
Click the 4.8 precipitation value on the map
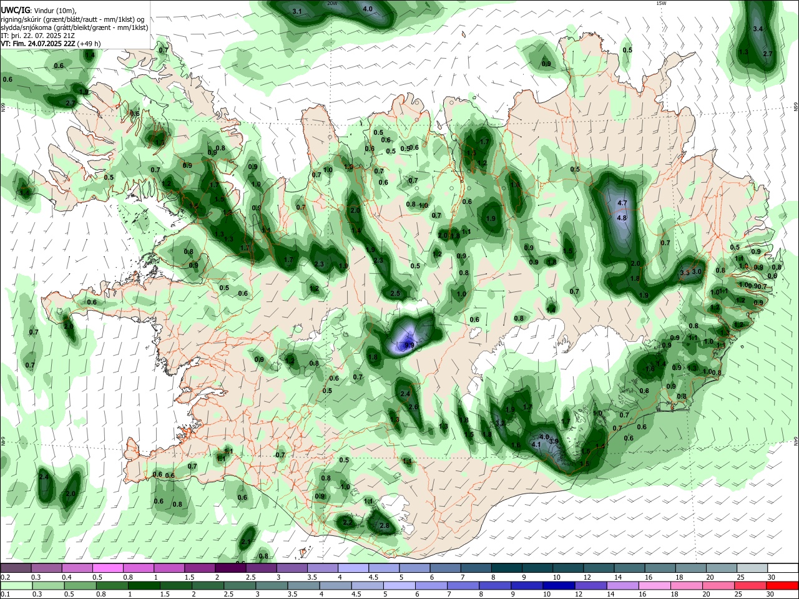click(x=622, y=218)
